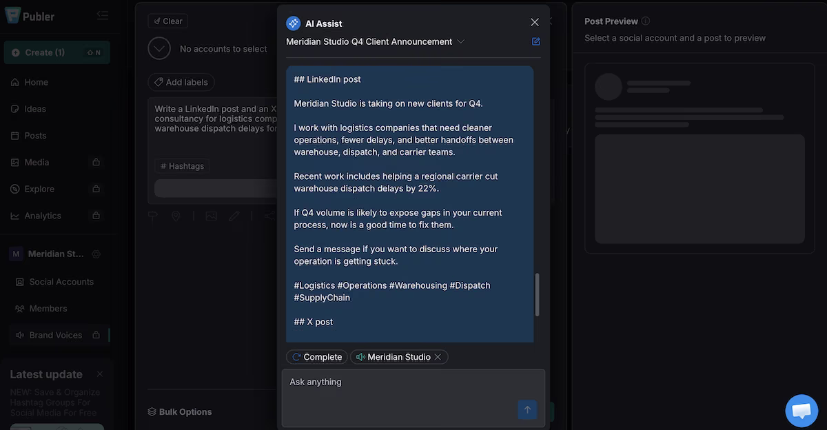
Task: Open Analytics in the sidebar
Action: (x=43, y=216)
